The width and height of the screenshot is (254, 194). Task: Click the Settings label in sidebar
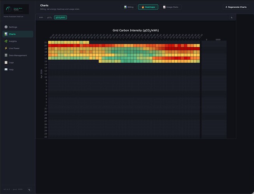[x=13, y=27]
